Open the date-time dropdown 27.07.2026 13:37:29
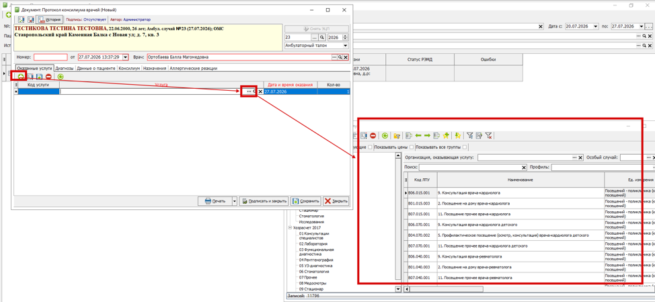The height and width of the screenshot is (302, 655). (x=125, y=57)
